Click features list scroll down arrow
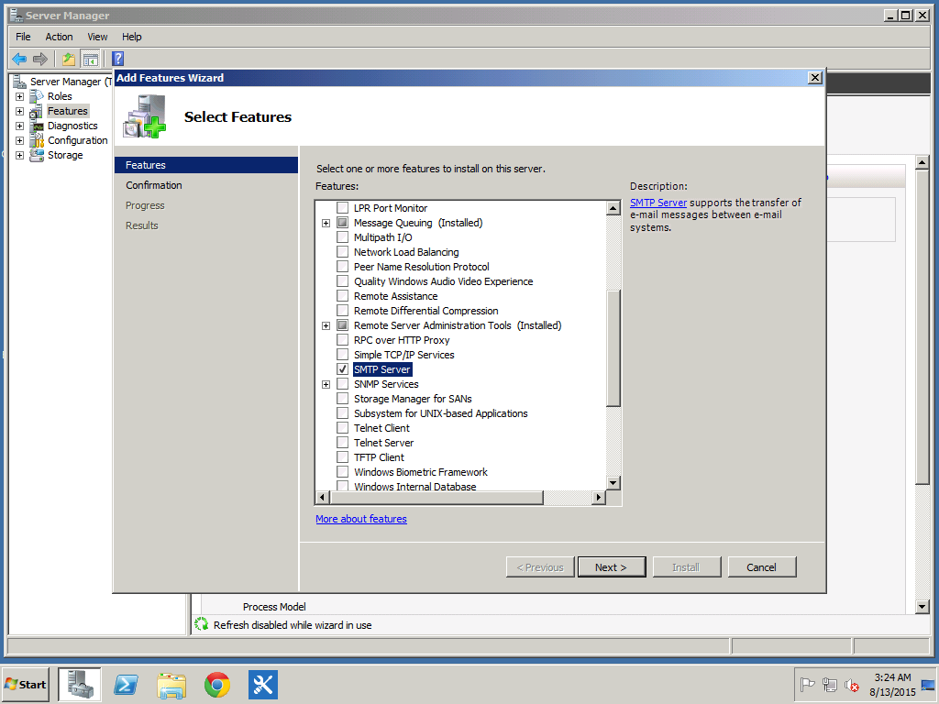The height and width of the screenshot is (704, 939). 613,482
